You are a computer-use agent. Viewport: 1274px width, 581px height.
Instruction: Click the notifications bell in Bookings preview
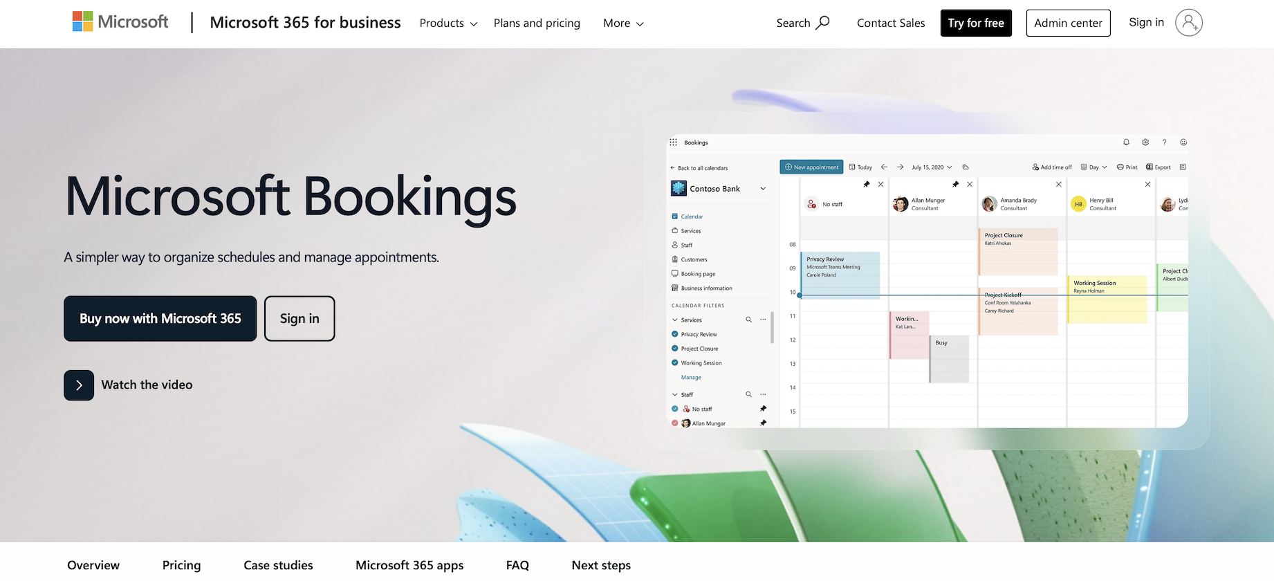(1126, 142)
